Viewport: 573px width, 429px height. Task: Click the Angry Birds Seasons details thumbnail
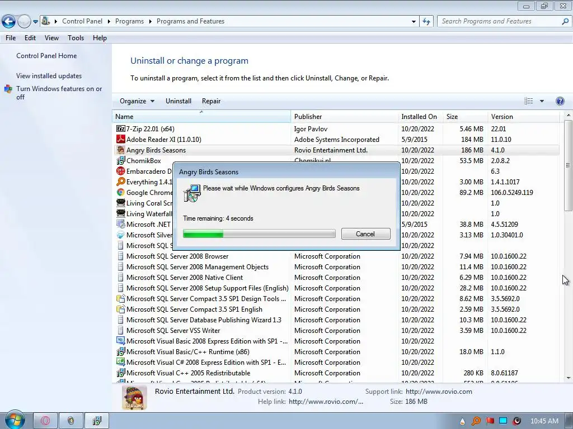coord(134,398)
